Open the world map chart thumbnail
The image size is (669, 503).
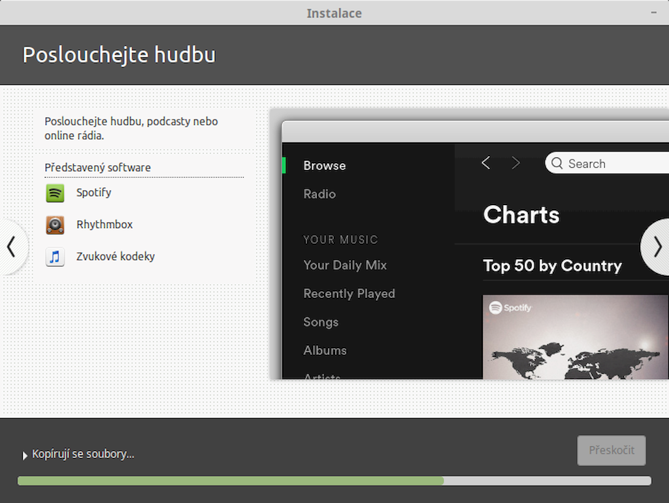(x=576, y=336)
